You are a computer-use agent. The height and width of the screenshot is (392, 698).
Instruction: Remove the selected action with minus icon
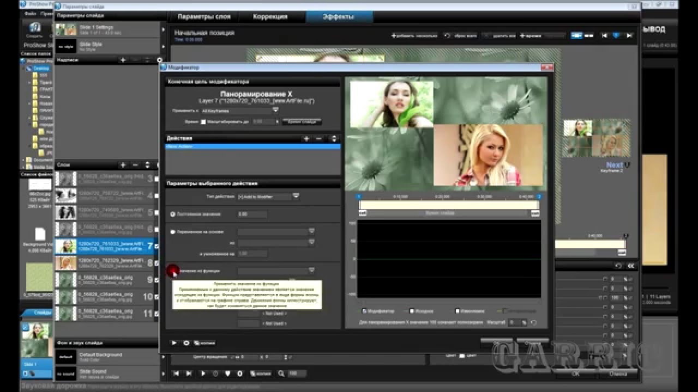(319, 139)
